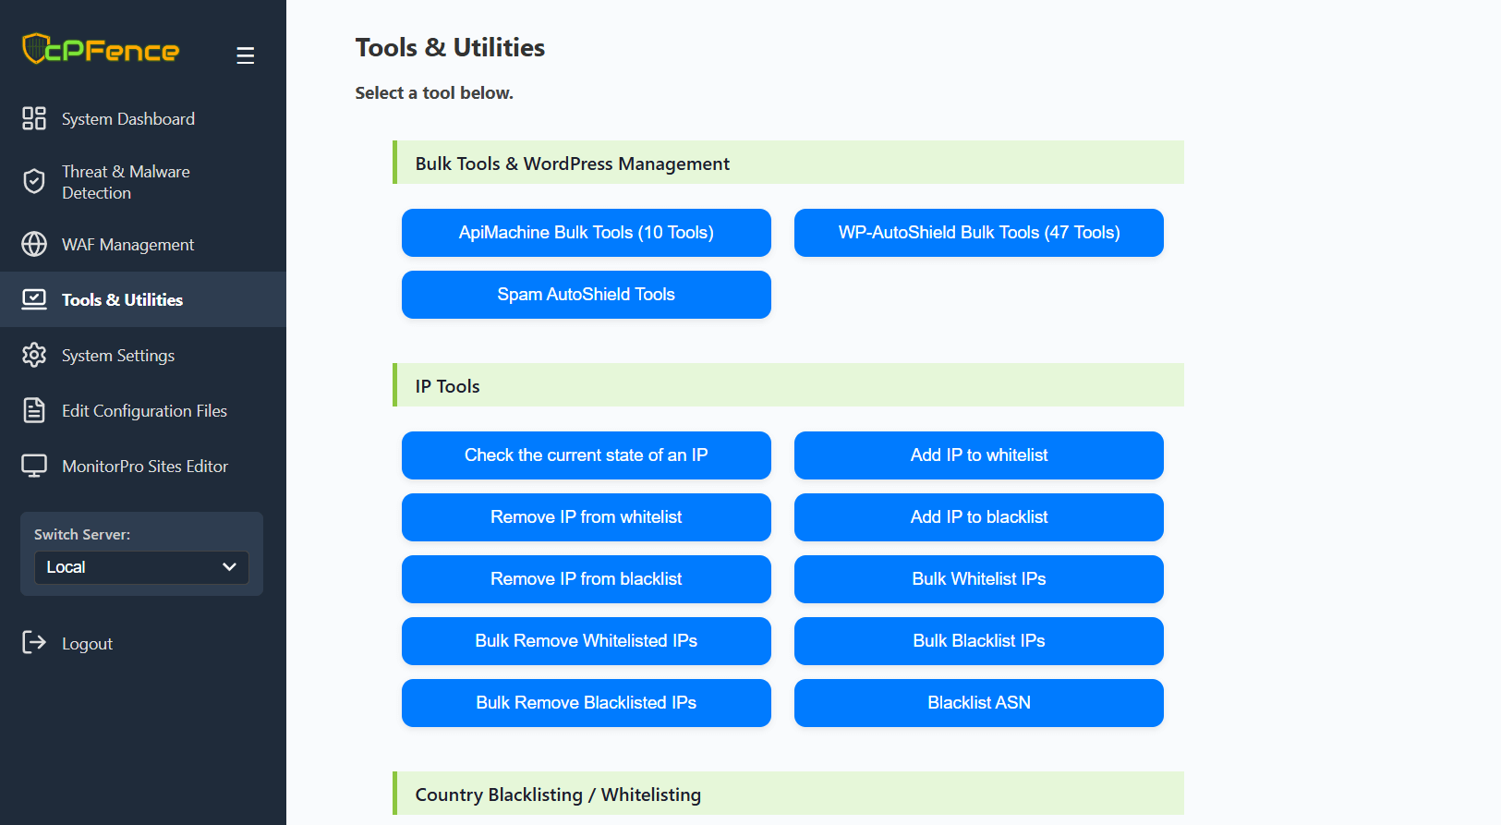Open ApiMachine Bulk Tools (10 Tools)

point(587,233)
